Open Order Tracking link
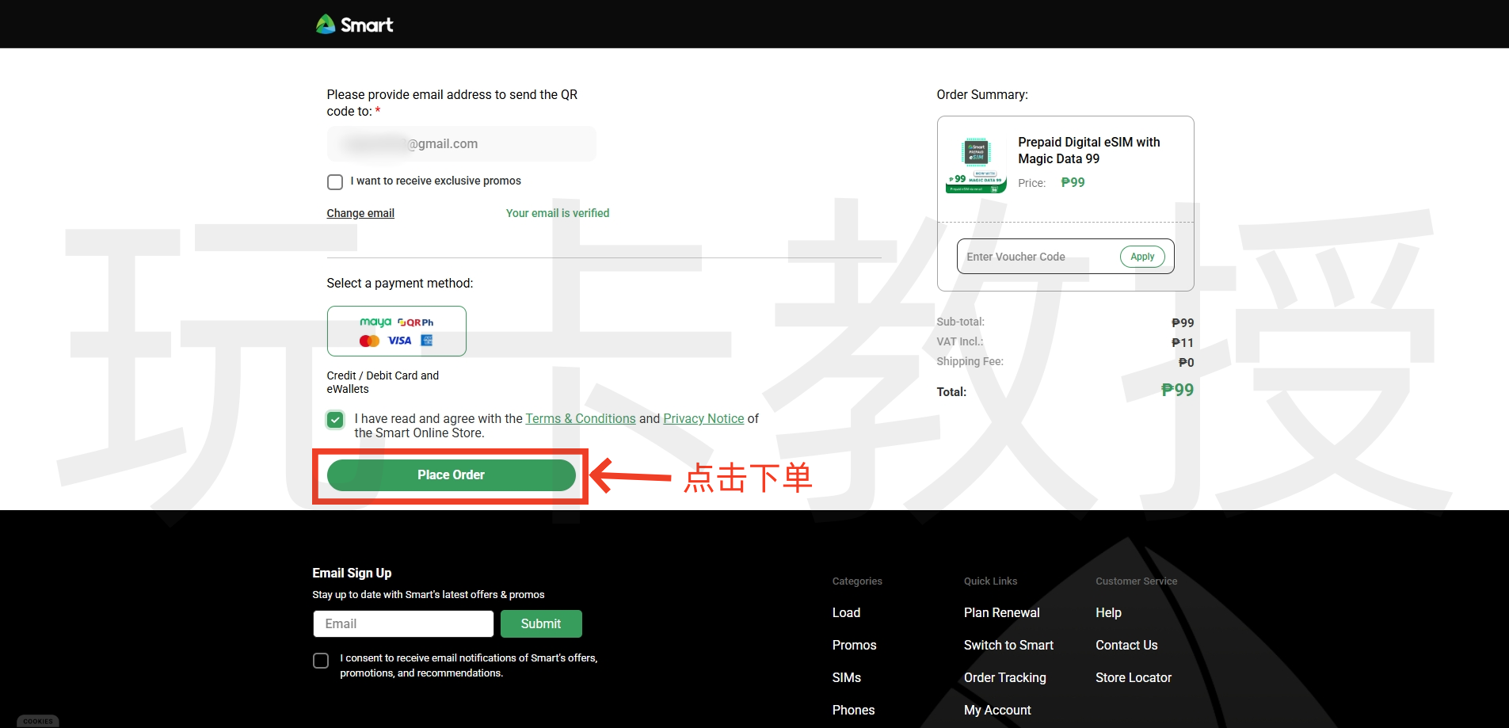Screen dimensions: 1509x728 point(1004,677)
